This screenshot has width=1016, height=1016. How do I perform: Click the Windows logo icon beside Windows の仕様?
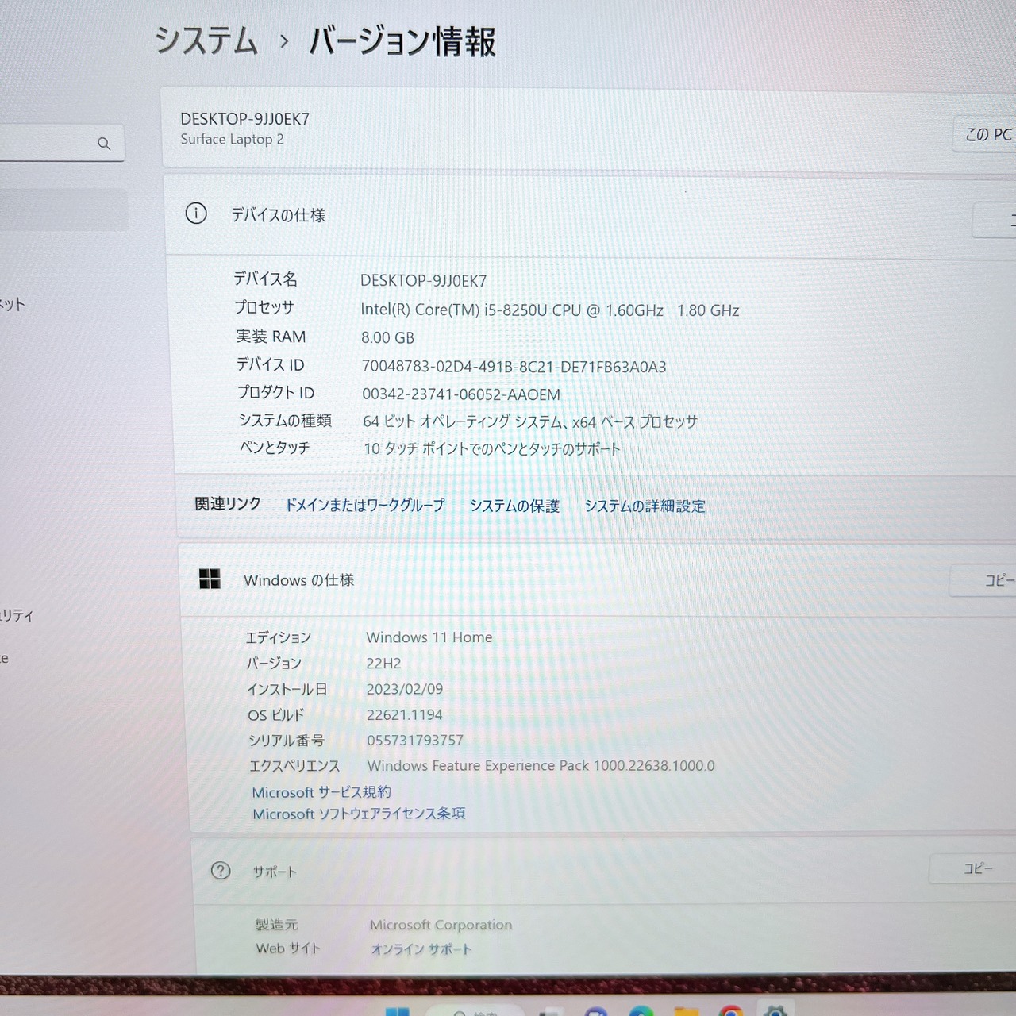pyautogui.click(x=210, y=579)
